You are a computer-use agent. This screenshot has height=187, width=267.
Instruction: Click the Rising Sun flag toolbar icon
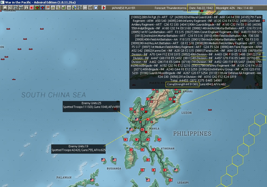(x=32, y=8)
